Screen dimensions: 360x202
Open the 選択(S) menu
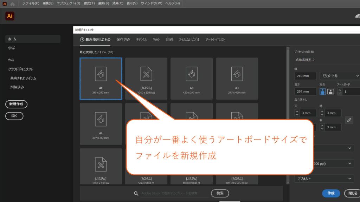(104, 4)
